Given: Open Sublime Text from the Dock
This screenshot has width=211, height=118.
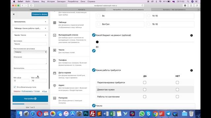Looking at the screenshot, I should pos(99,114).
